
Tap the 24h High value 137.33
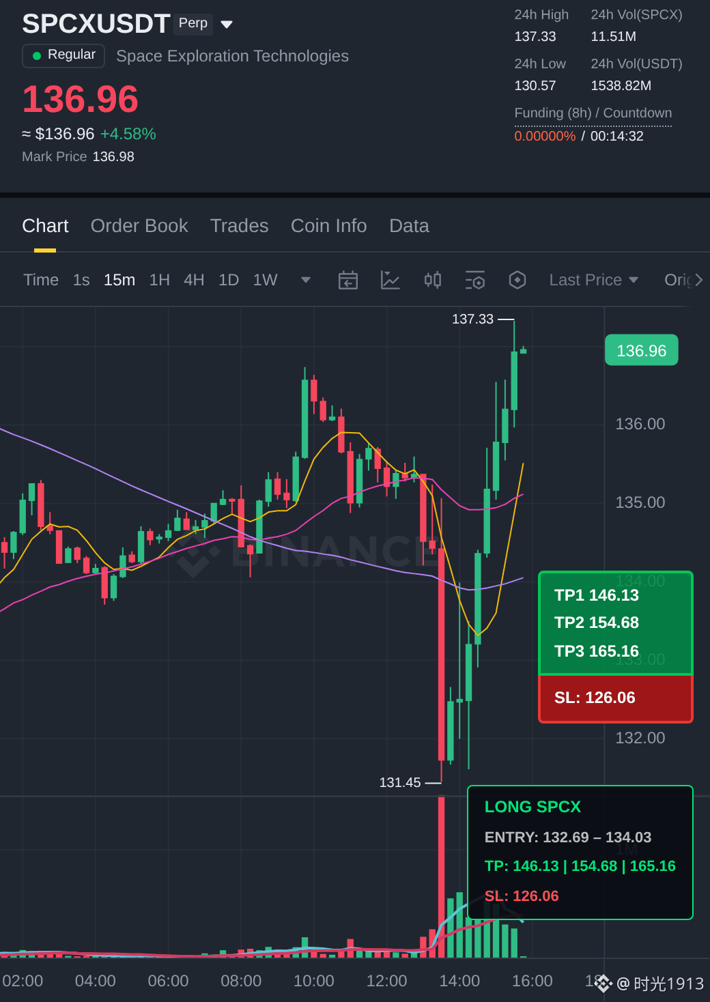coord(535,36)
